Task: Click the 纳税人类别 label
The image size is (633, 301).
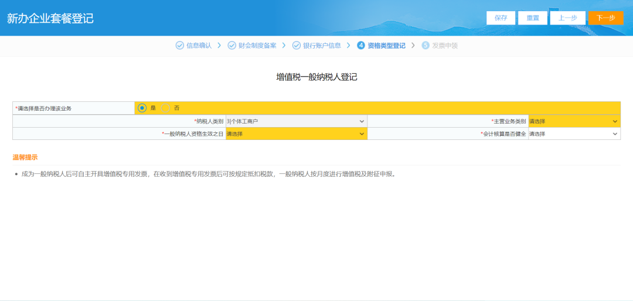Action: coord(209,121)
